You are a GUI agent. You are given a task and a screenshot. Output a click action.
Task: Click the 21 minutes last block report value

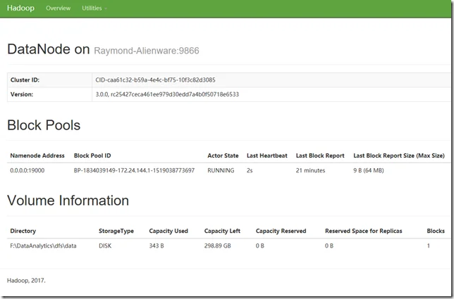(x=310, y=171)
